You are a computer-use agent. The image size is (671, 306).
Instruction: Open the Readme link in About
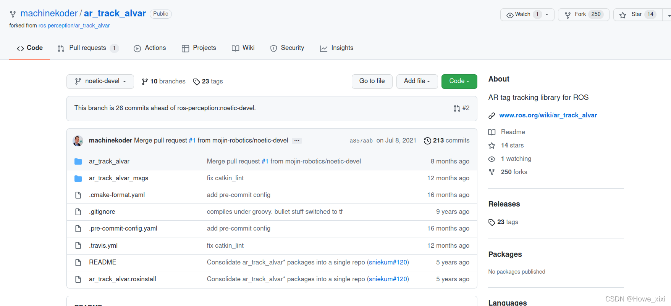[513, 132]
